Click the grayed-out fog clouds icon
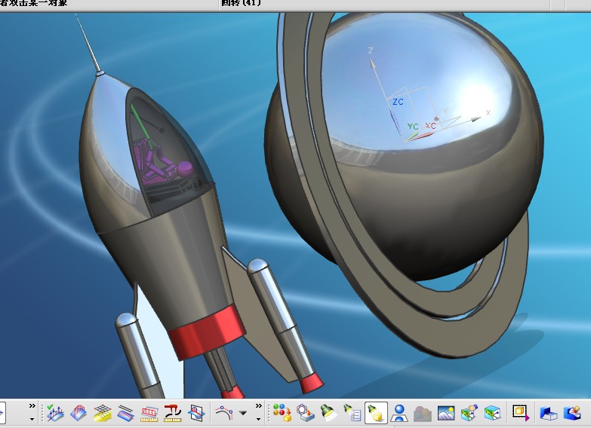 (x=423, y=414)
